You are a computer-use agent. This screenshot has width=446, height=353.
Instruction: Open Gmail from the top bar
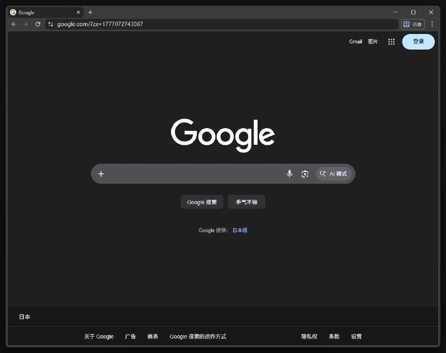pos(356,42)
